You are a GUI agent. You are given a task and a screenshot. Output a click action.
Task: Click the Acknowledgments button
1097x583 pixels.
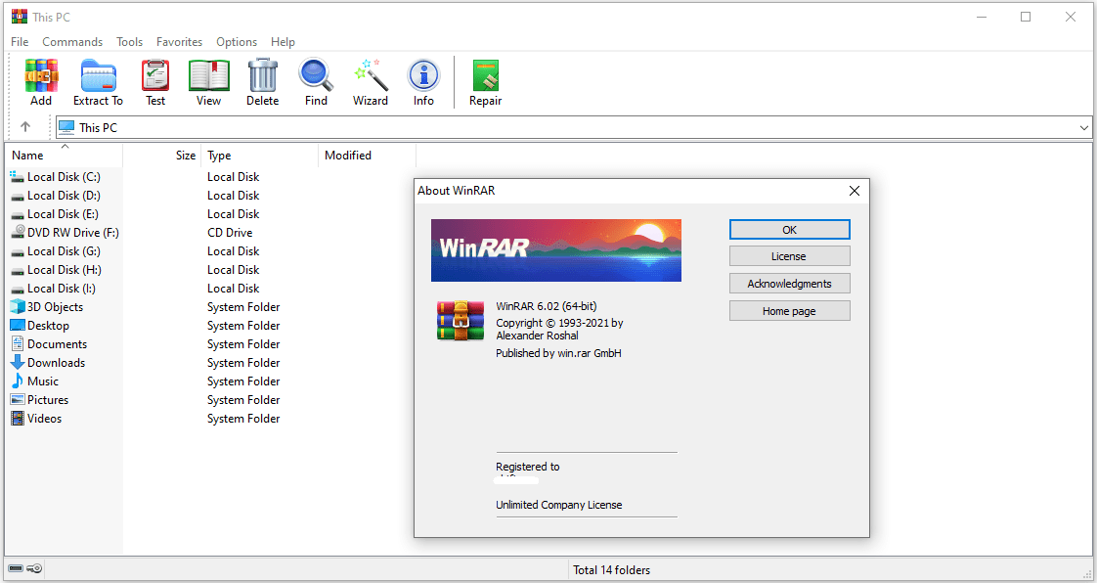pos(789,284)
